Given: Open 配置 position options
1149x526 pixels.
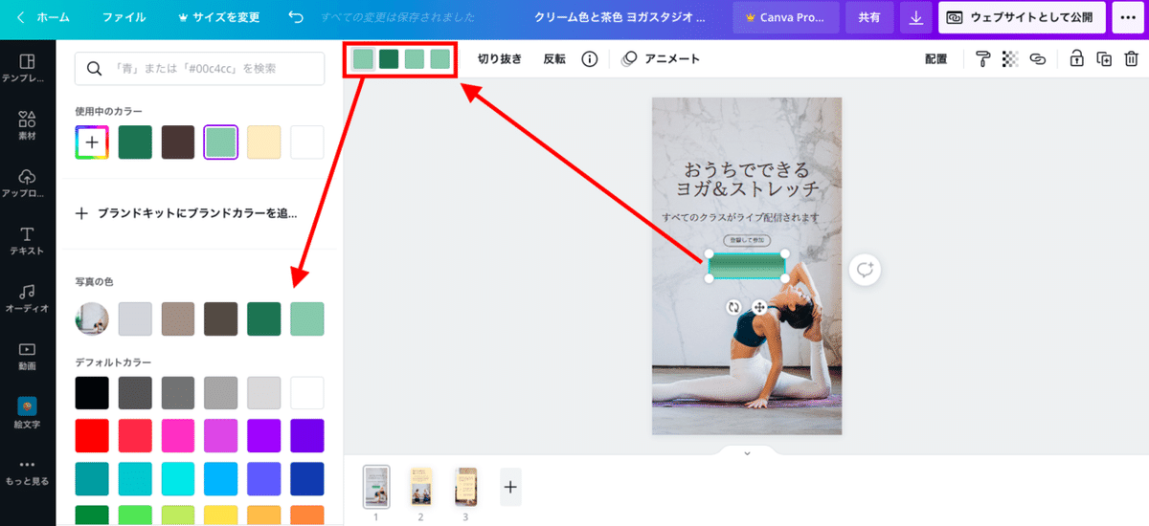Looking at the screenshot, I should pos(935,59).
